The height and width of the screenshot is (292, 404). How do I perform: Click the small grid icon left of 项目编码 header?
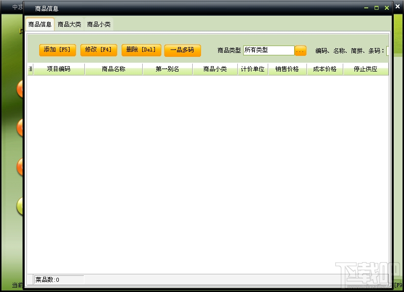(31, 69)
